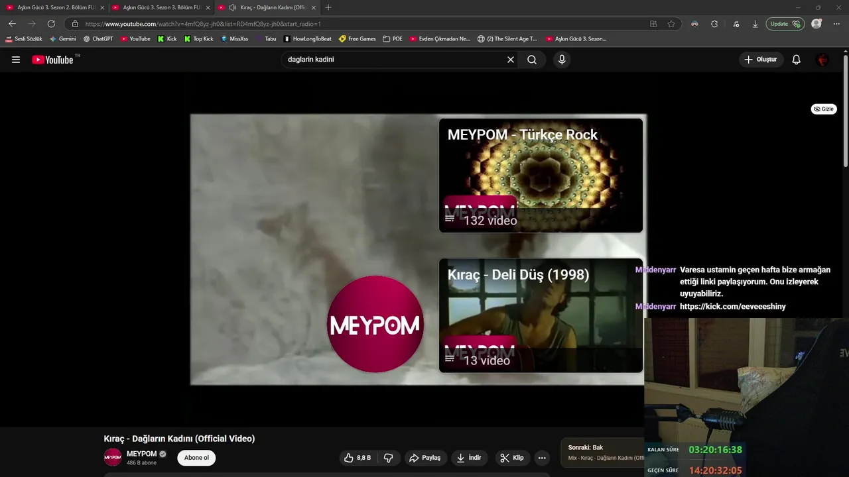Viewport: 849px width, 477px height.
Task: Open MissXss bookmark
Action: pos(234,39)
